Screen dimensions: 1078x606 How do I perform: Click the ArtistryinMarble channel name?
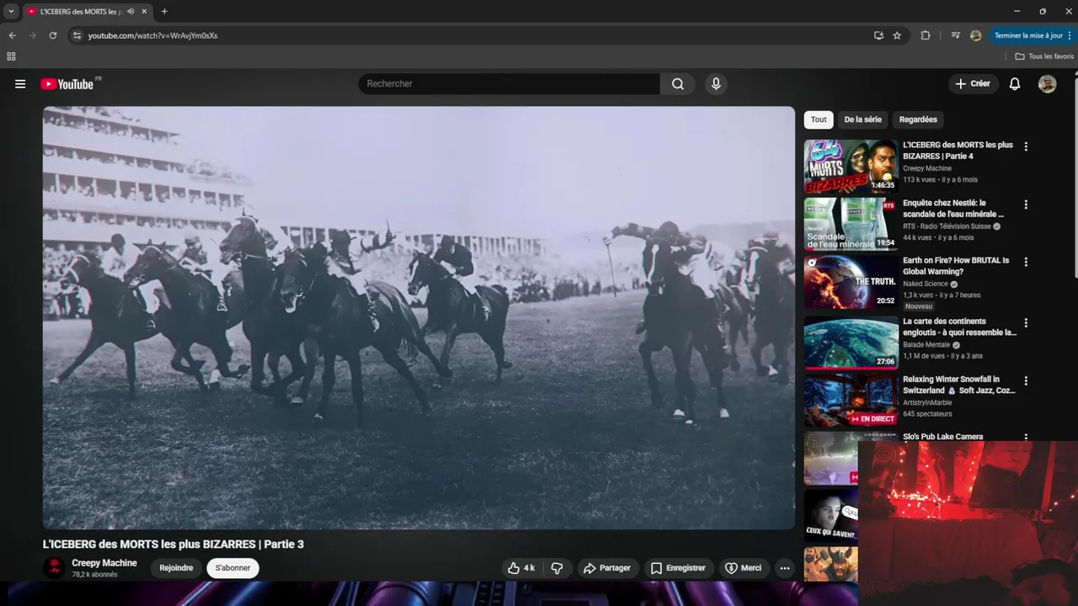927,403
